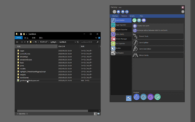Expand the Joint Splitter section

[158, 43]
